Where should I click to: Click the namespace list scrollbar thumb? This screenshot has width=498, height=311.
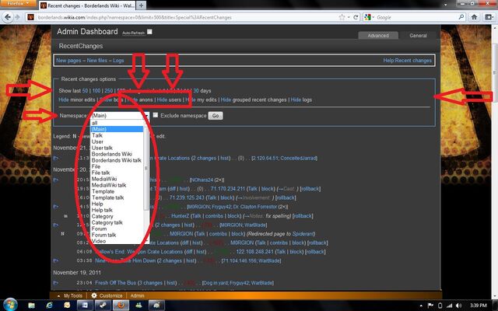point(146,168)
